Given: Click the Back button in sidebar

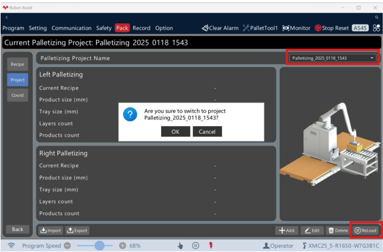Looking at the screenshot, I should pyautogui.click(x=17, y=229).
